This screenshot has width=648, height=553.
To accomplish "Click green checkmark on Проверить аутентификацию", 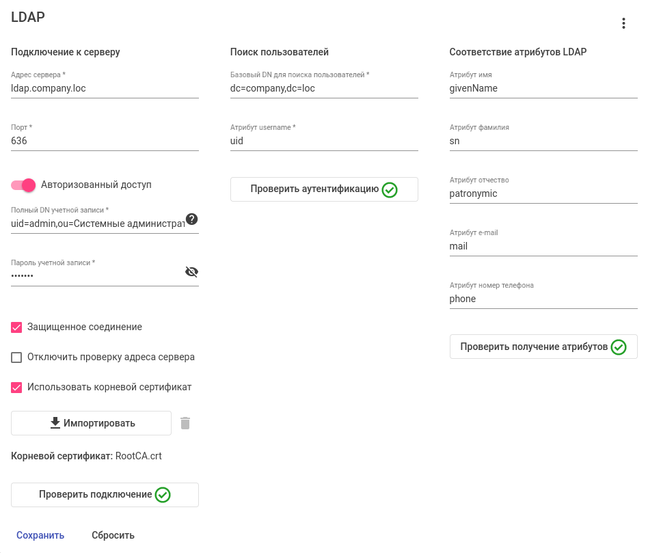I will click(390, 189).
